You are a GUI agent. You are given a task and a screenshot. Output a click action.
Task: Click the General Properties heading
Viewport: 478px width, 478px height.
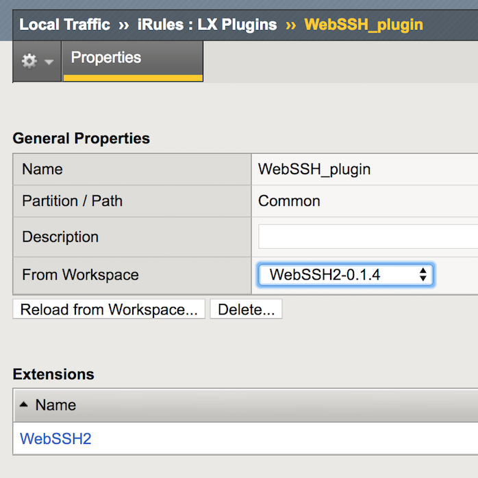pos(81,138)
